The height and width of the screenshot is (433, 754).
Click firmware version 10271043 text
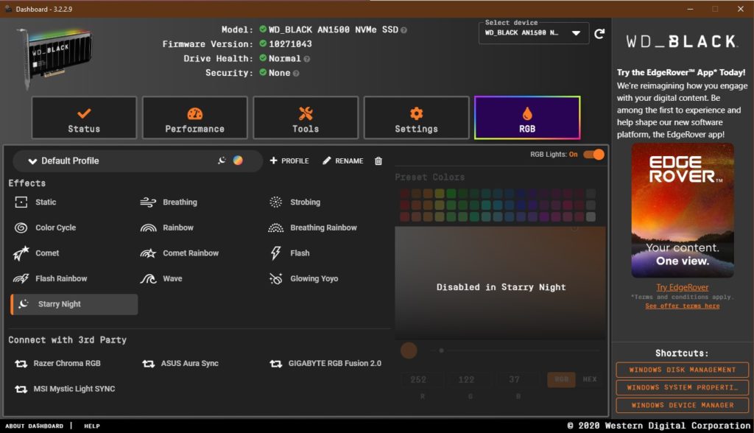click(x=290, y=43)
